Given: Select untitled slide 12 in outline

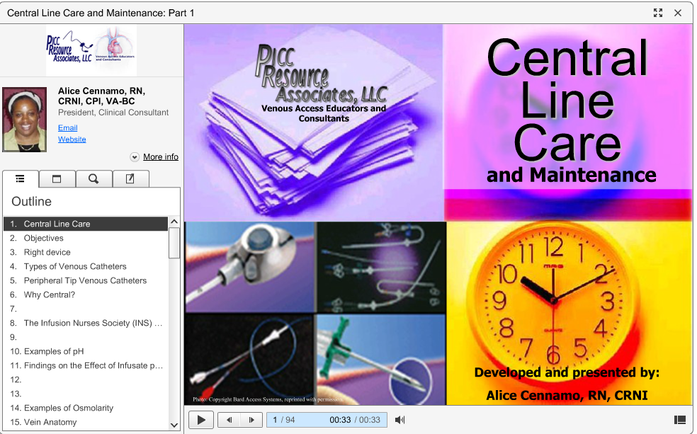Looking at the screenshot, I should (86, 379).
